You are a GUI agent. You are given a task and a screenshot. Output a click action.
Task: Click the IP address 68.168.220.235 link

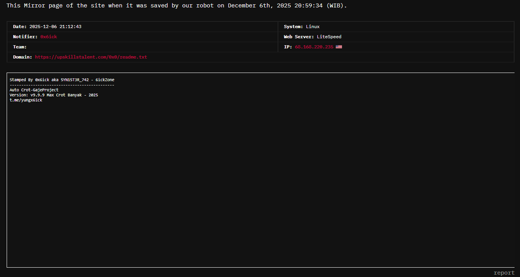coord(314,47)
